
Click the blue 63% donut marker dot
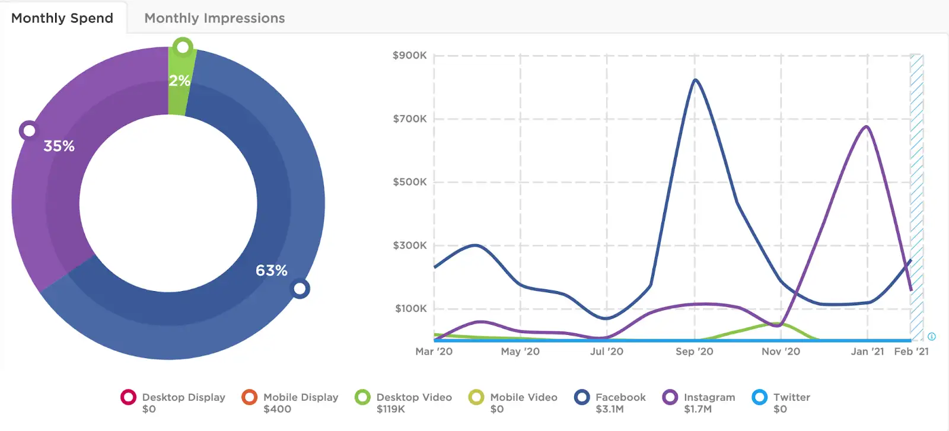click(x=300, y=289)
